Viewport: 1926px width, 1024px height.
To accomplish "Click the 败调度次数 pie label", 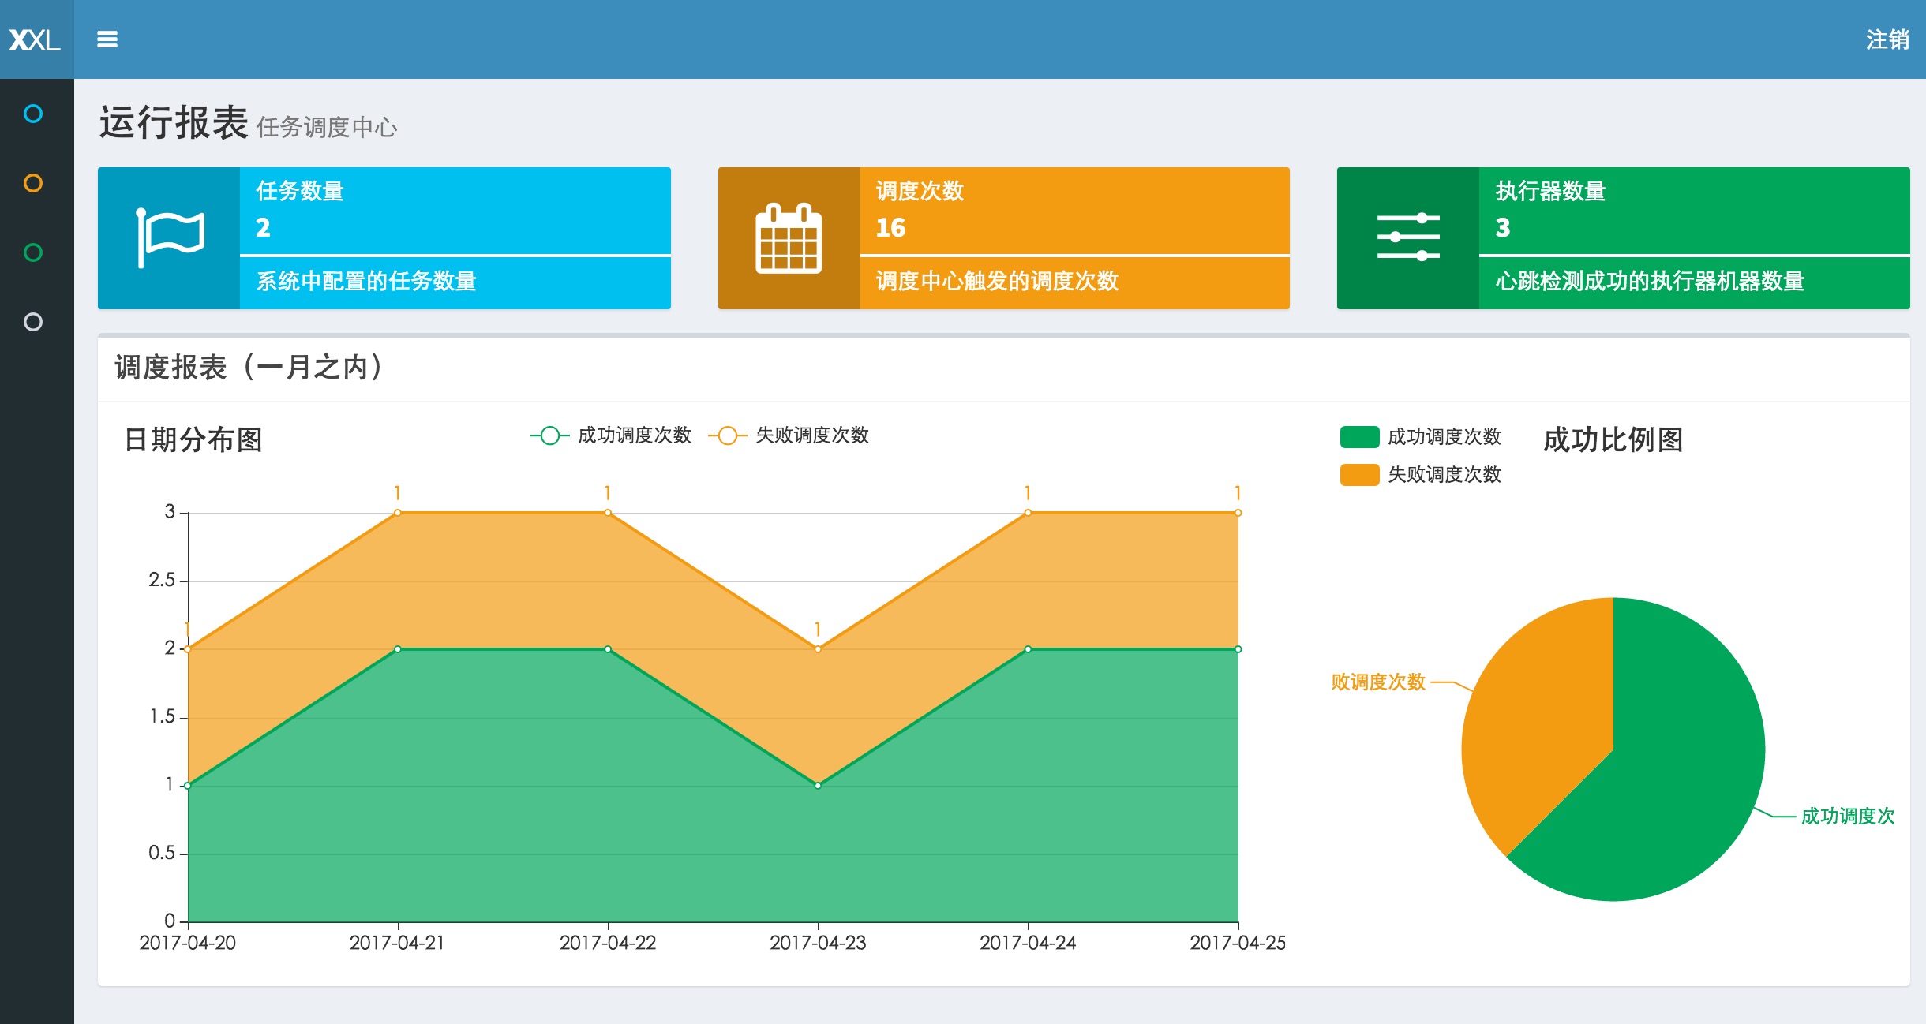I will coord(1378,682).
